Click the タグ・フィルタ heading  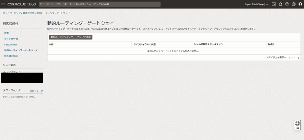tap(12, 90)
